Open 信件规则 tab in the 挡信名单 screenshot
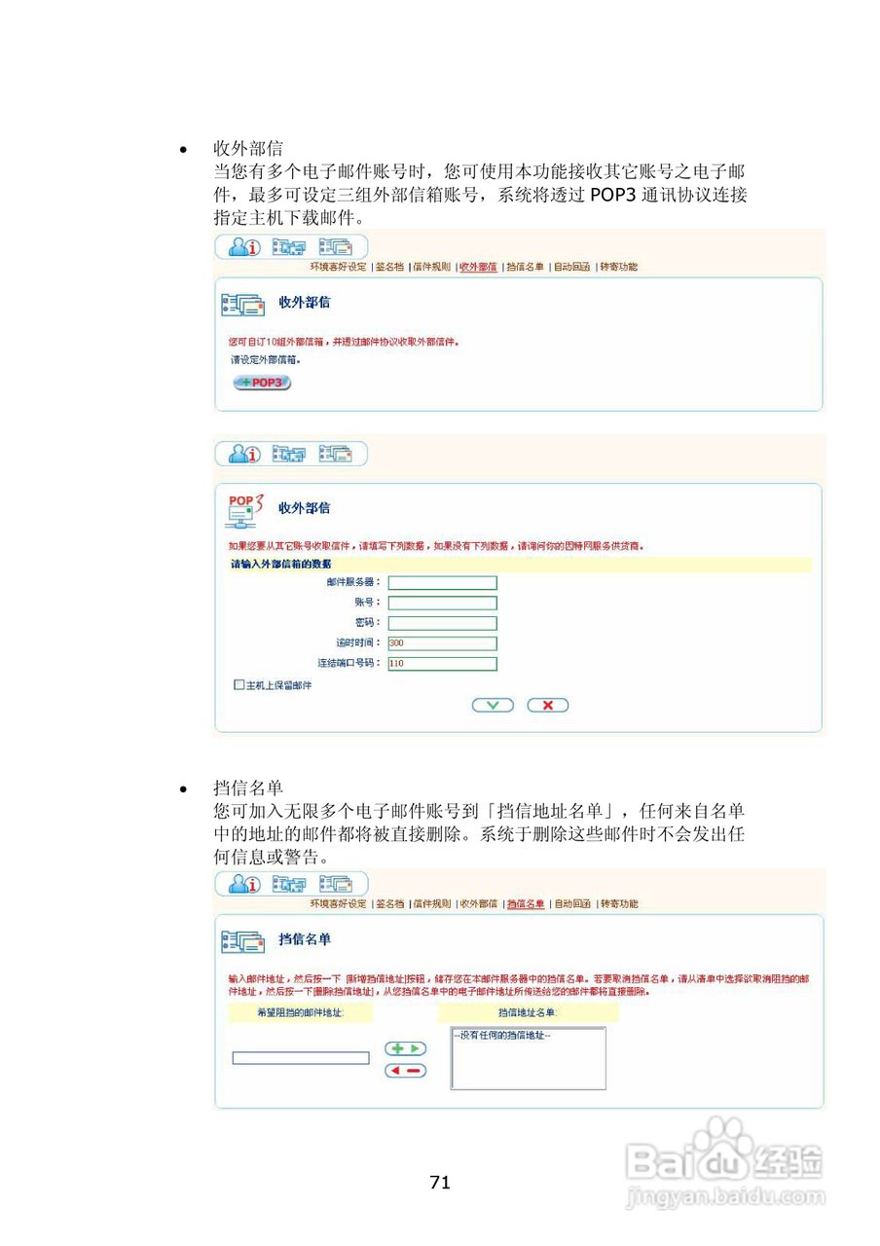Viewport: 880px width, 1246px height. [431, 904]
